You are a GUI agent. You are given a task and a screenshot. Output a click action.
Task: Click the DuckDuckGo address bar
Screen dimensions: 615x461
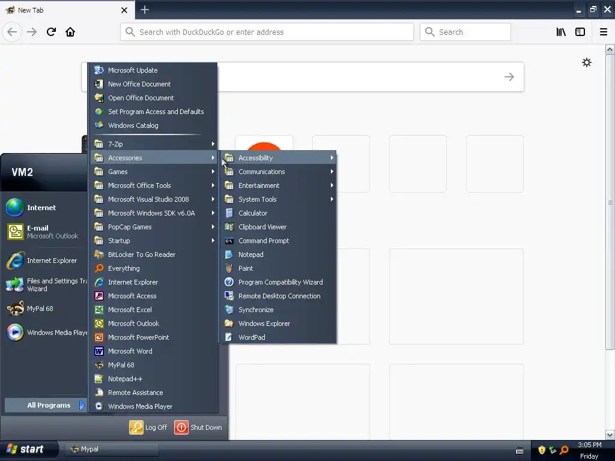coord(267,32)
